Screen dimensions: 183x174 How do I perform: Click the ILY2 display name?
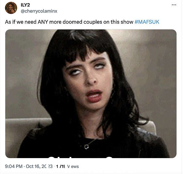[25, 5]
